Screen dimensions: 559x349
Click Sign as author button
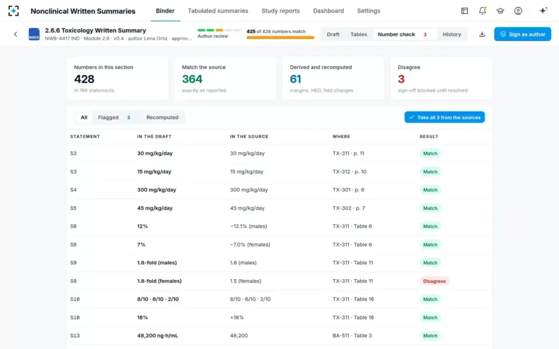pos(523,34)
